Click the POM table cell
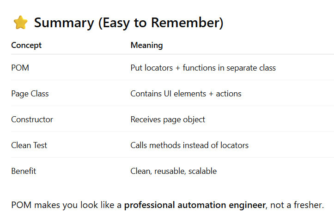The width and height of the screenshot is (334, 220). tap(20, 68)
